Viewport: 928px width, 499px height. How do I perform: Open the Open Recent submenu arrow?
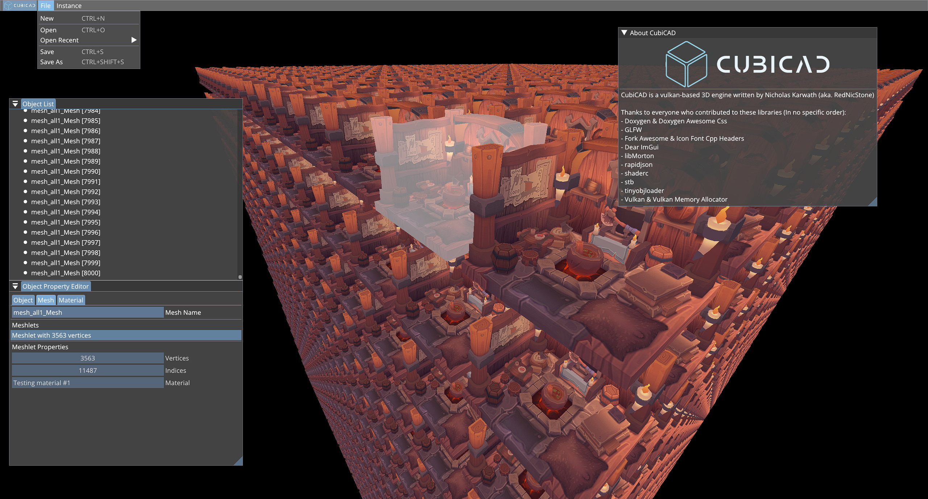pos(134,40)
